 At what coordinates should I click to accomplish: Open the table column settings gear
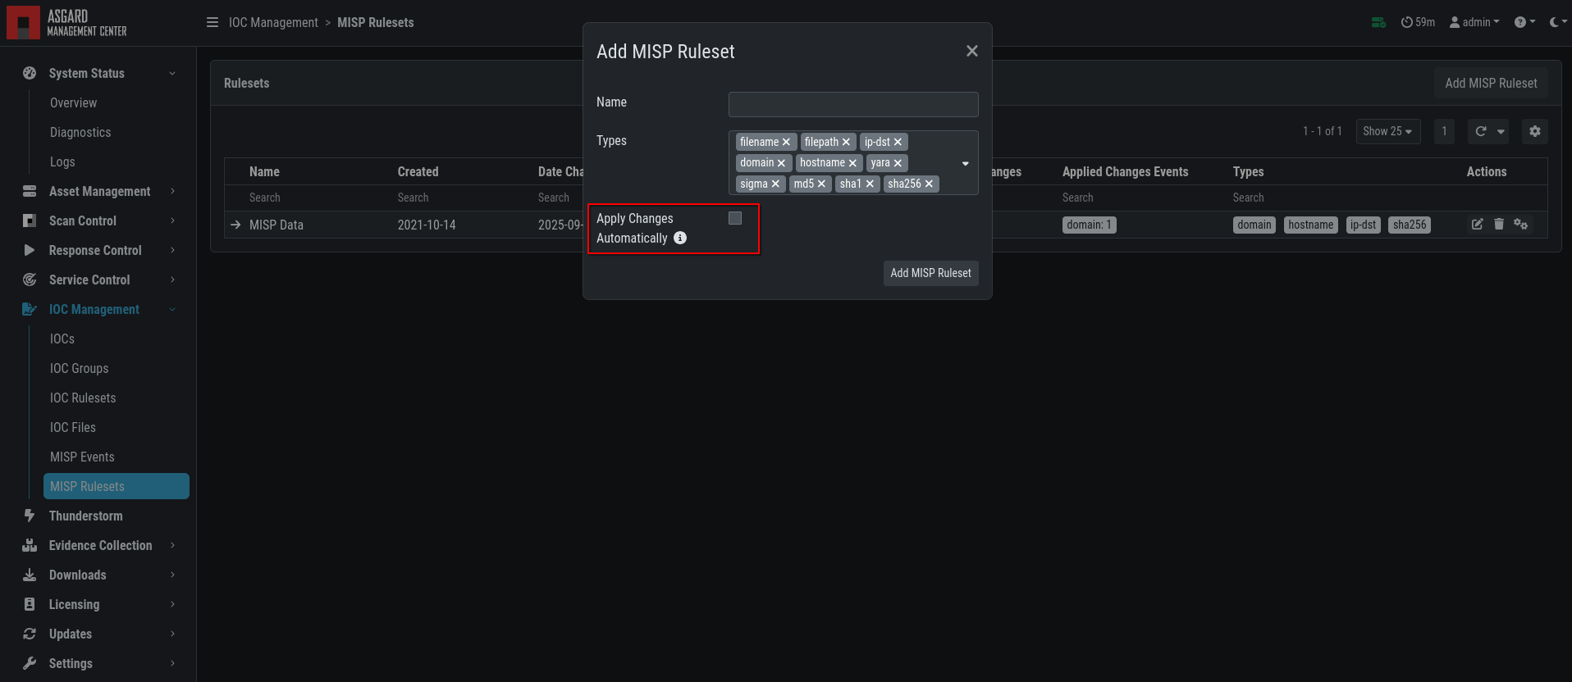1534,131
